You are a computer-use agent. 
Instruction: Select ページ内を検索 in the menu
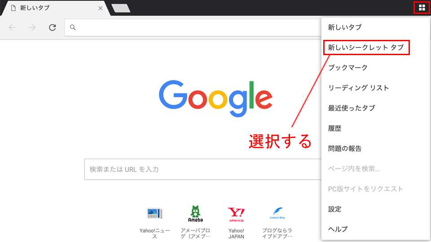(x=353, y=169)
